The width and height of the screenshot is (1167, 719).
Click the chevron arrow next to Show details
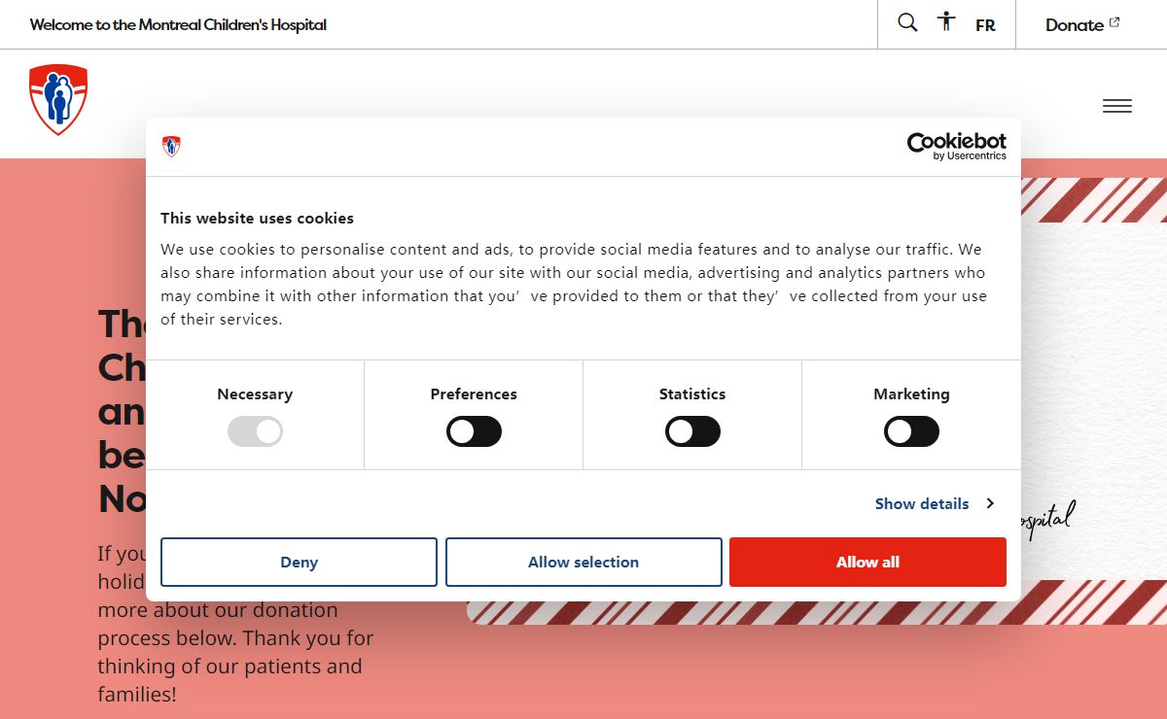tap(990, 503)
